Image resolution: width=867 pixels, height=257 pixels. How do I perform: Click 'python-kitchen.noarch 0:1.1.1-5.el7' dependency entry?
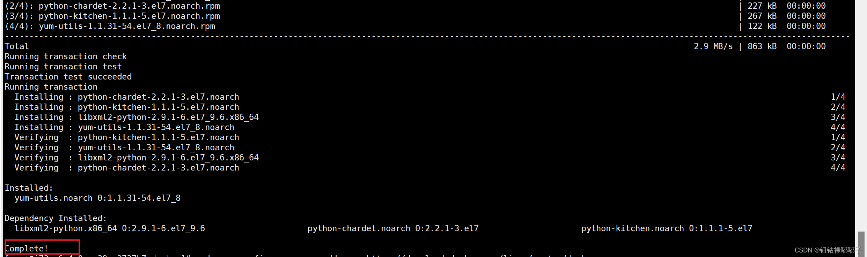(x=667, y=228)
